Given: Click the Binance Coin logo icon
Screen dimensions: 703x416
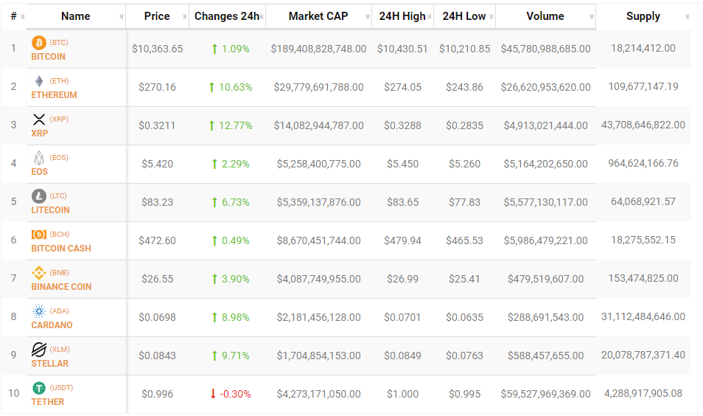Looking at the screenshot, I should [38, 273].
